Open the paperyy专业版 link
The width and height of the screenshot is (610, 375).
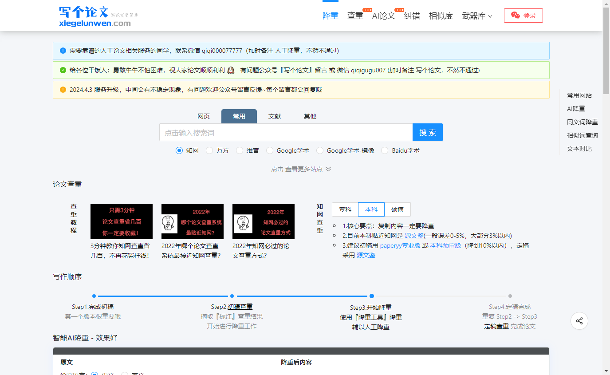tap(400, 245)
